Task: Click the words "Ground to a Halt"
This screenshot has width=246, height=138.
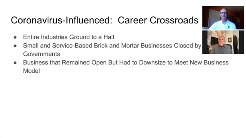Action: click(x=92, y=37)
